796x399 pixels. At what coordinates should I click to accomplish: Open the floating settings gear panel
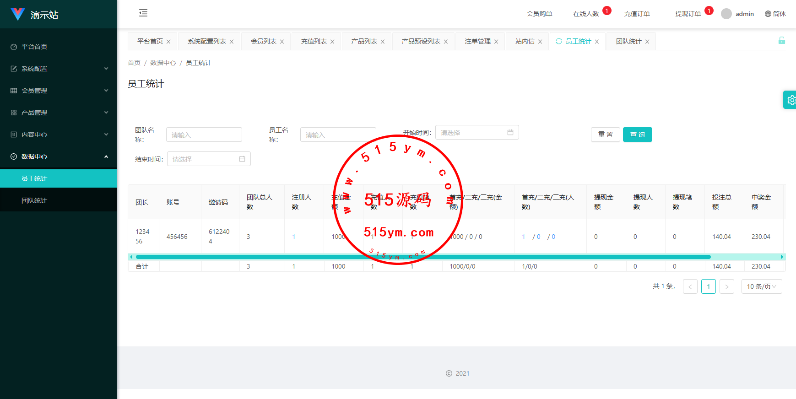coord(791,100)
